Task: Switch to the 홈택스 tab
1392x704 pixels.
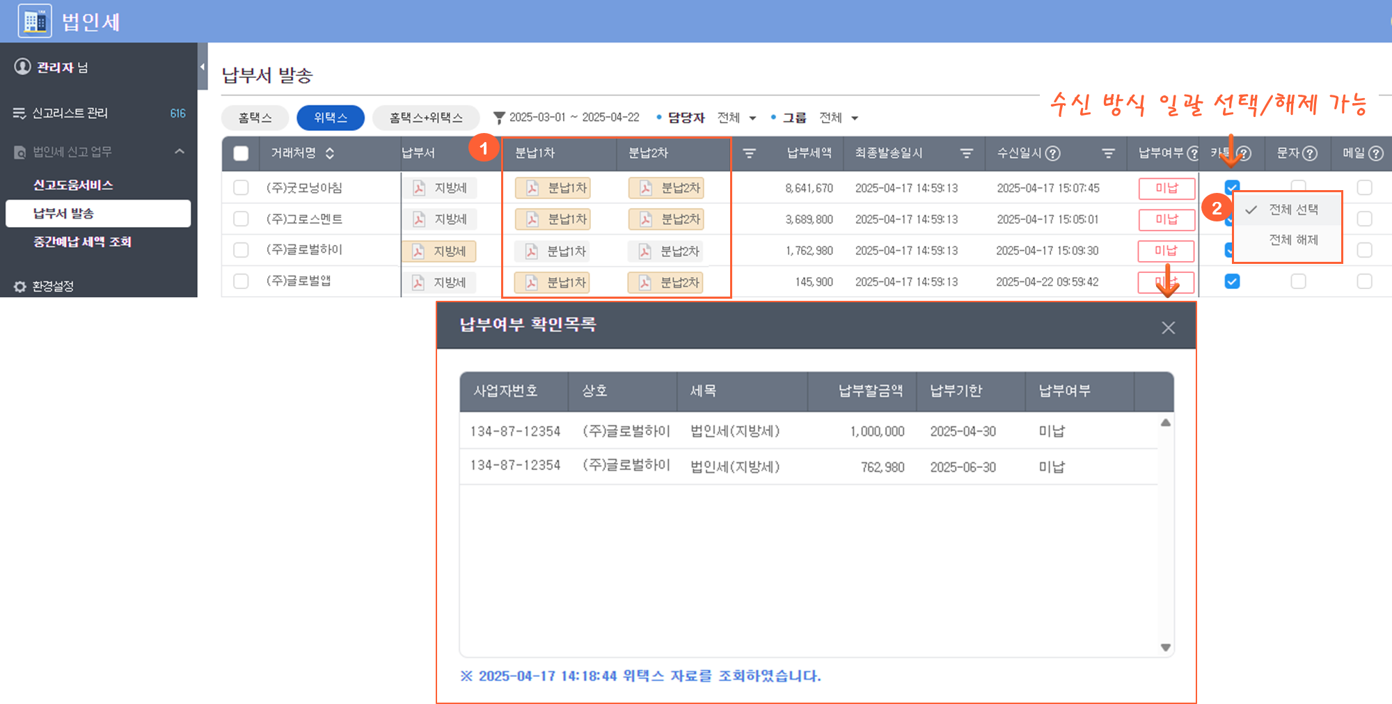Action: [255, 118]
